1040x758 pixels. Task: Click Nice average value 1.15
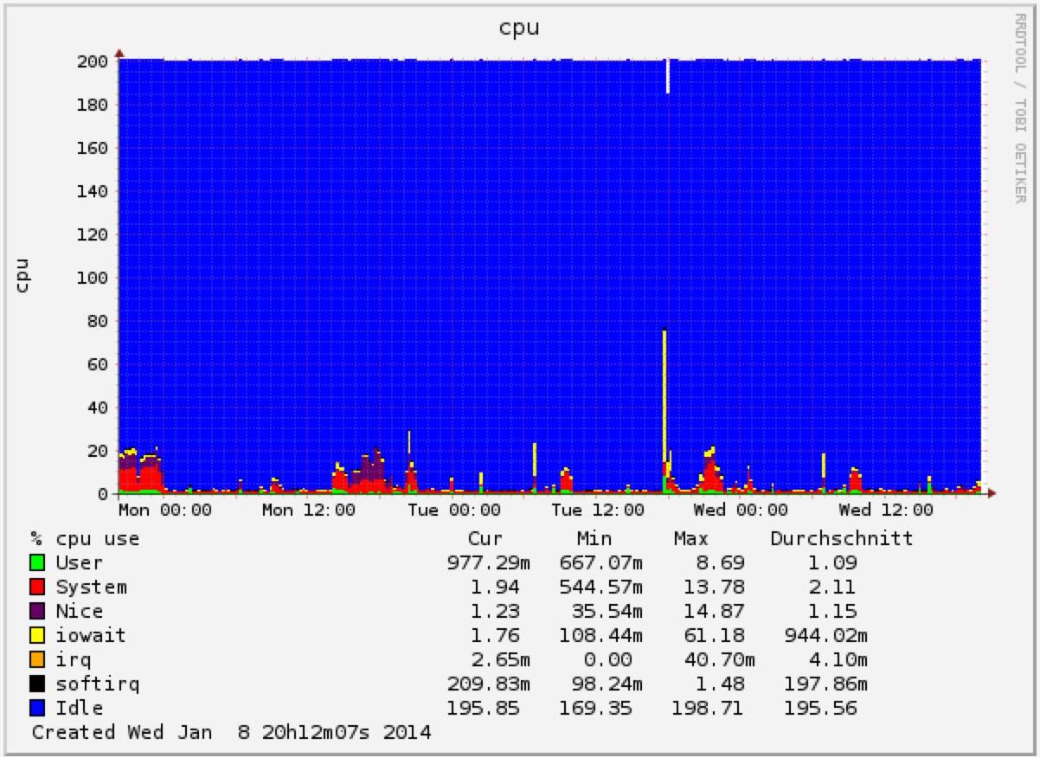(834, 611)
